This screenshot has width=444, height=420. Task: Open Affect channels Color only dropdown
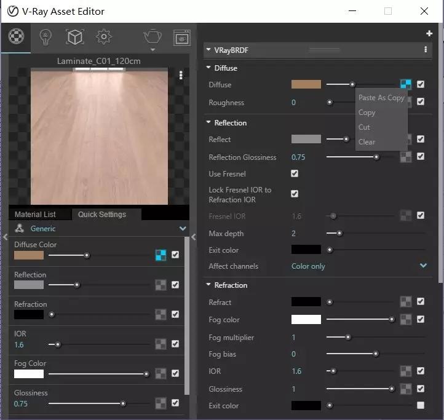tap(359, 266)
